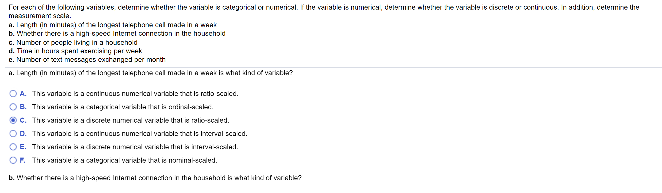Select radio option F categorical nominal-scaled
This screenshot has width=662, height=193.
point(13,160)
